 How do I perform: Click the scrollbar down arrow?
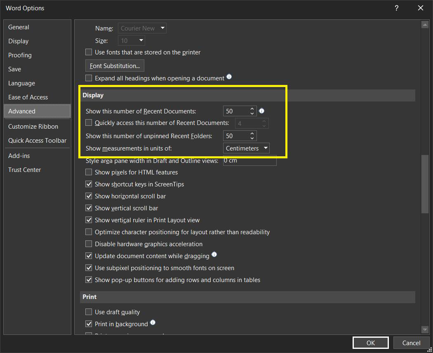[x=425, y=329]
